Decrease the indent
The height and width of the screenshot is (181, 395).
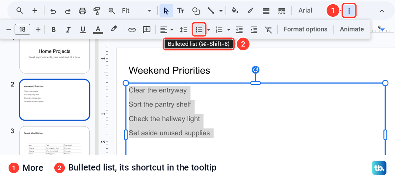coord(239,30)
